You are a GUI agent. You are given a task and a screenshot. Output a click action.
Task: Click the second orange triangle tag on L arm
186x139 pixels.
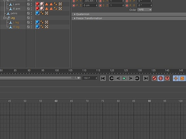[x=51, y=4]
